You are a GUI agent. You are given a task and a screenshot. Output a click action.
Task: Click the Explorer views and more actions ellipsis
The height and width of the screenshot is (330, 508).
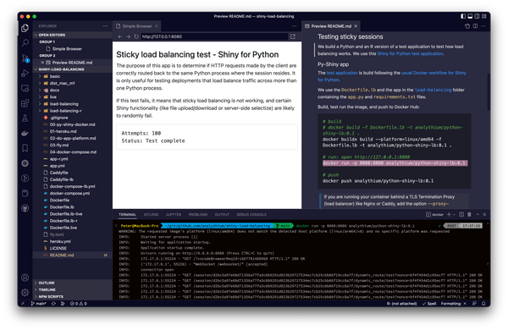click(x=105, y=26)
